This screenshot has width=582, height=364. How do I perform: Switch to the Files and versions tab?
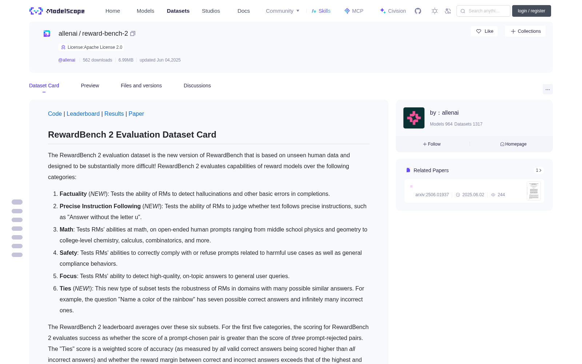click(141, 86)
